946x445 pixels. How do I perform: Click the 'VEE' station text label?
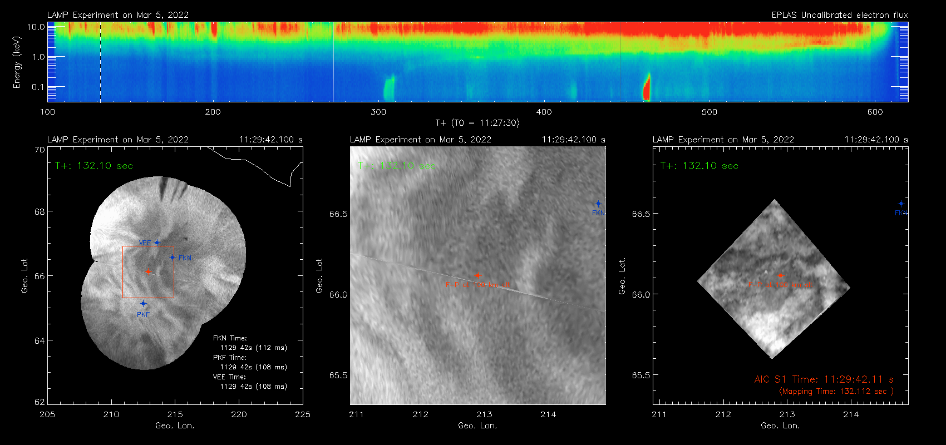pyautogui.click(x=145, y=243)
